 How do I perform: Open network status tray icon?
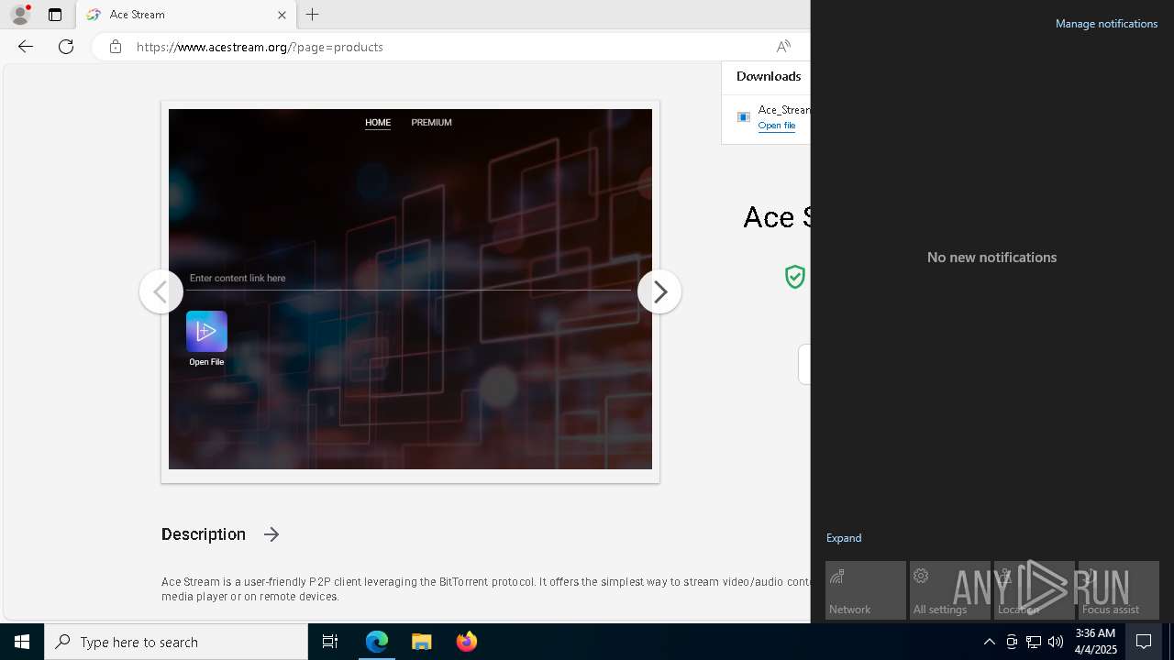(x=1034, y=642)
